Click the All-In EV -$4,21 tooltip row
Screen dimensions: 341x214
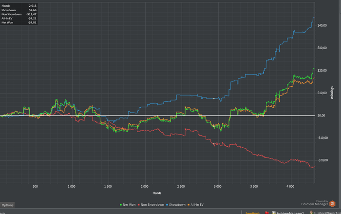19,19
